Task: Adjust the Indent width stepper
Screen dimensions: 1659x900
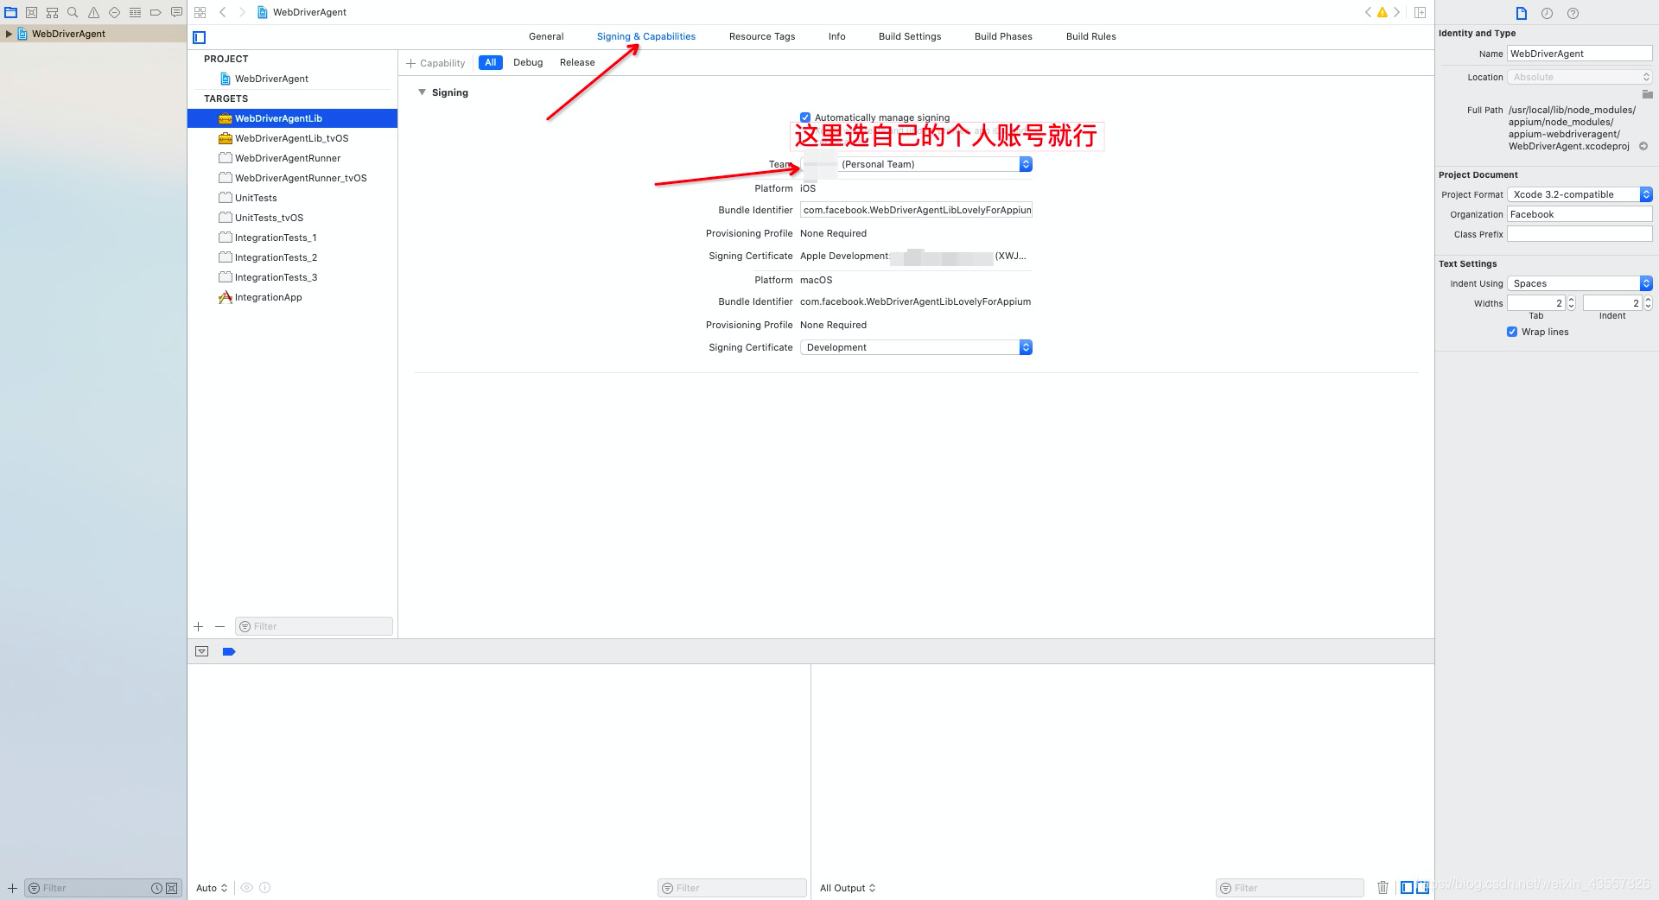Action: 1648,303
